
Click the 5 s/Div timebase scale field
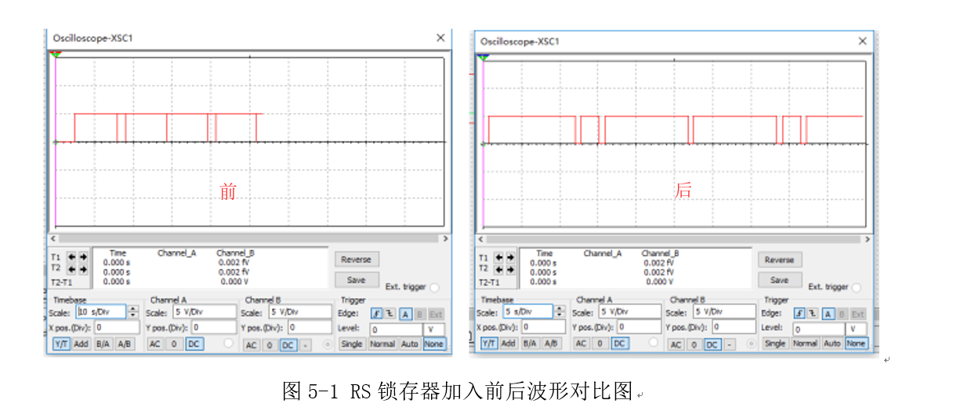(527, 311)
